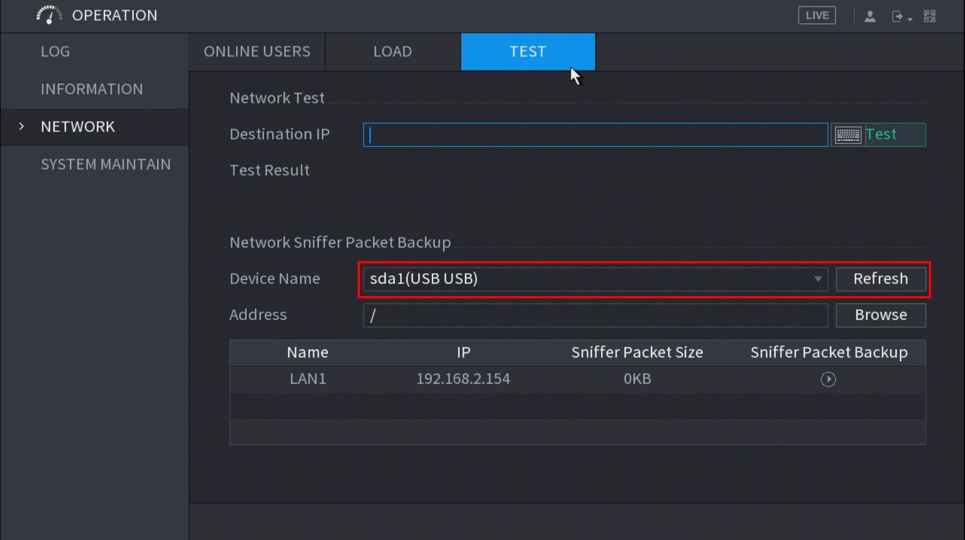Screen dimensions: 965x540
Task: Open LOG in the sidebar
Action: point(55,52)
